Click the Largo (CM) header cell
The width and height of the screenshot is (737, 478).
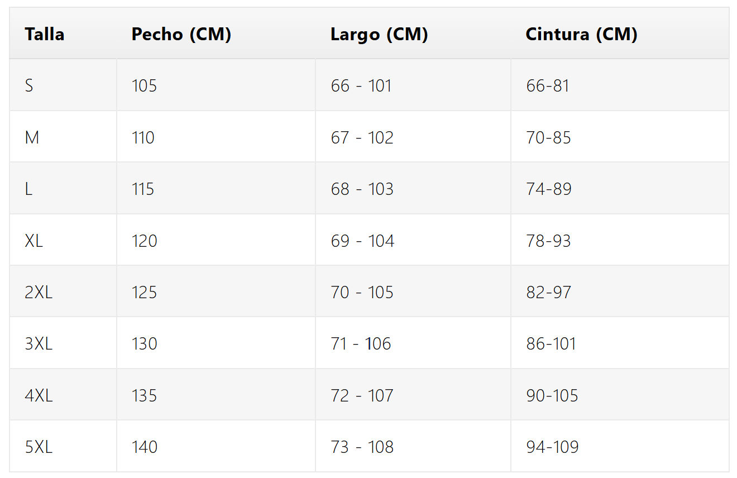pos(379,34)
